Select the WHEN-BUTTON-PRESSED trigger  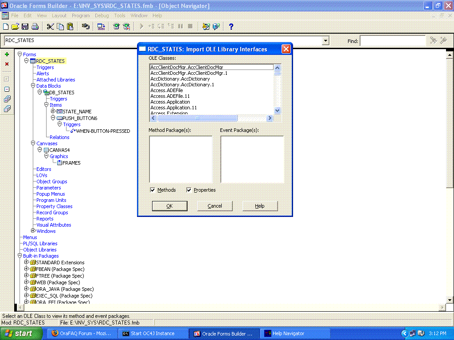click(103, 131)
